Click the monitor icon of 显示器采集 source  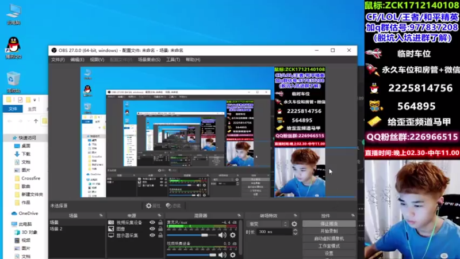pyautogui.click(x=111, y=235)
